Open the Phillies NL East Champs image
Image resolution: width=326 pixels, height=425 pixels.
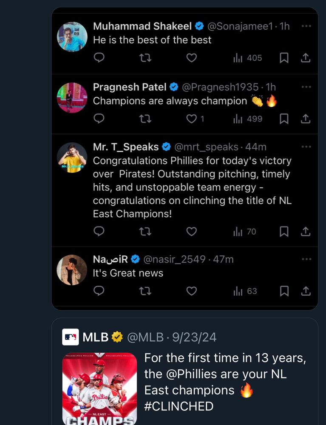pyautogui.click(x=99, y=388)
